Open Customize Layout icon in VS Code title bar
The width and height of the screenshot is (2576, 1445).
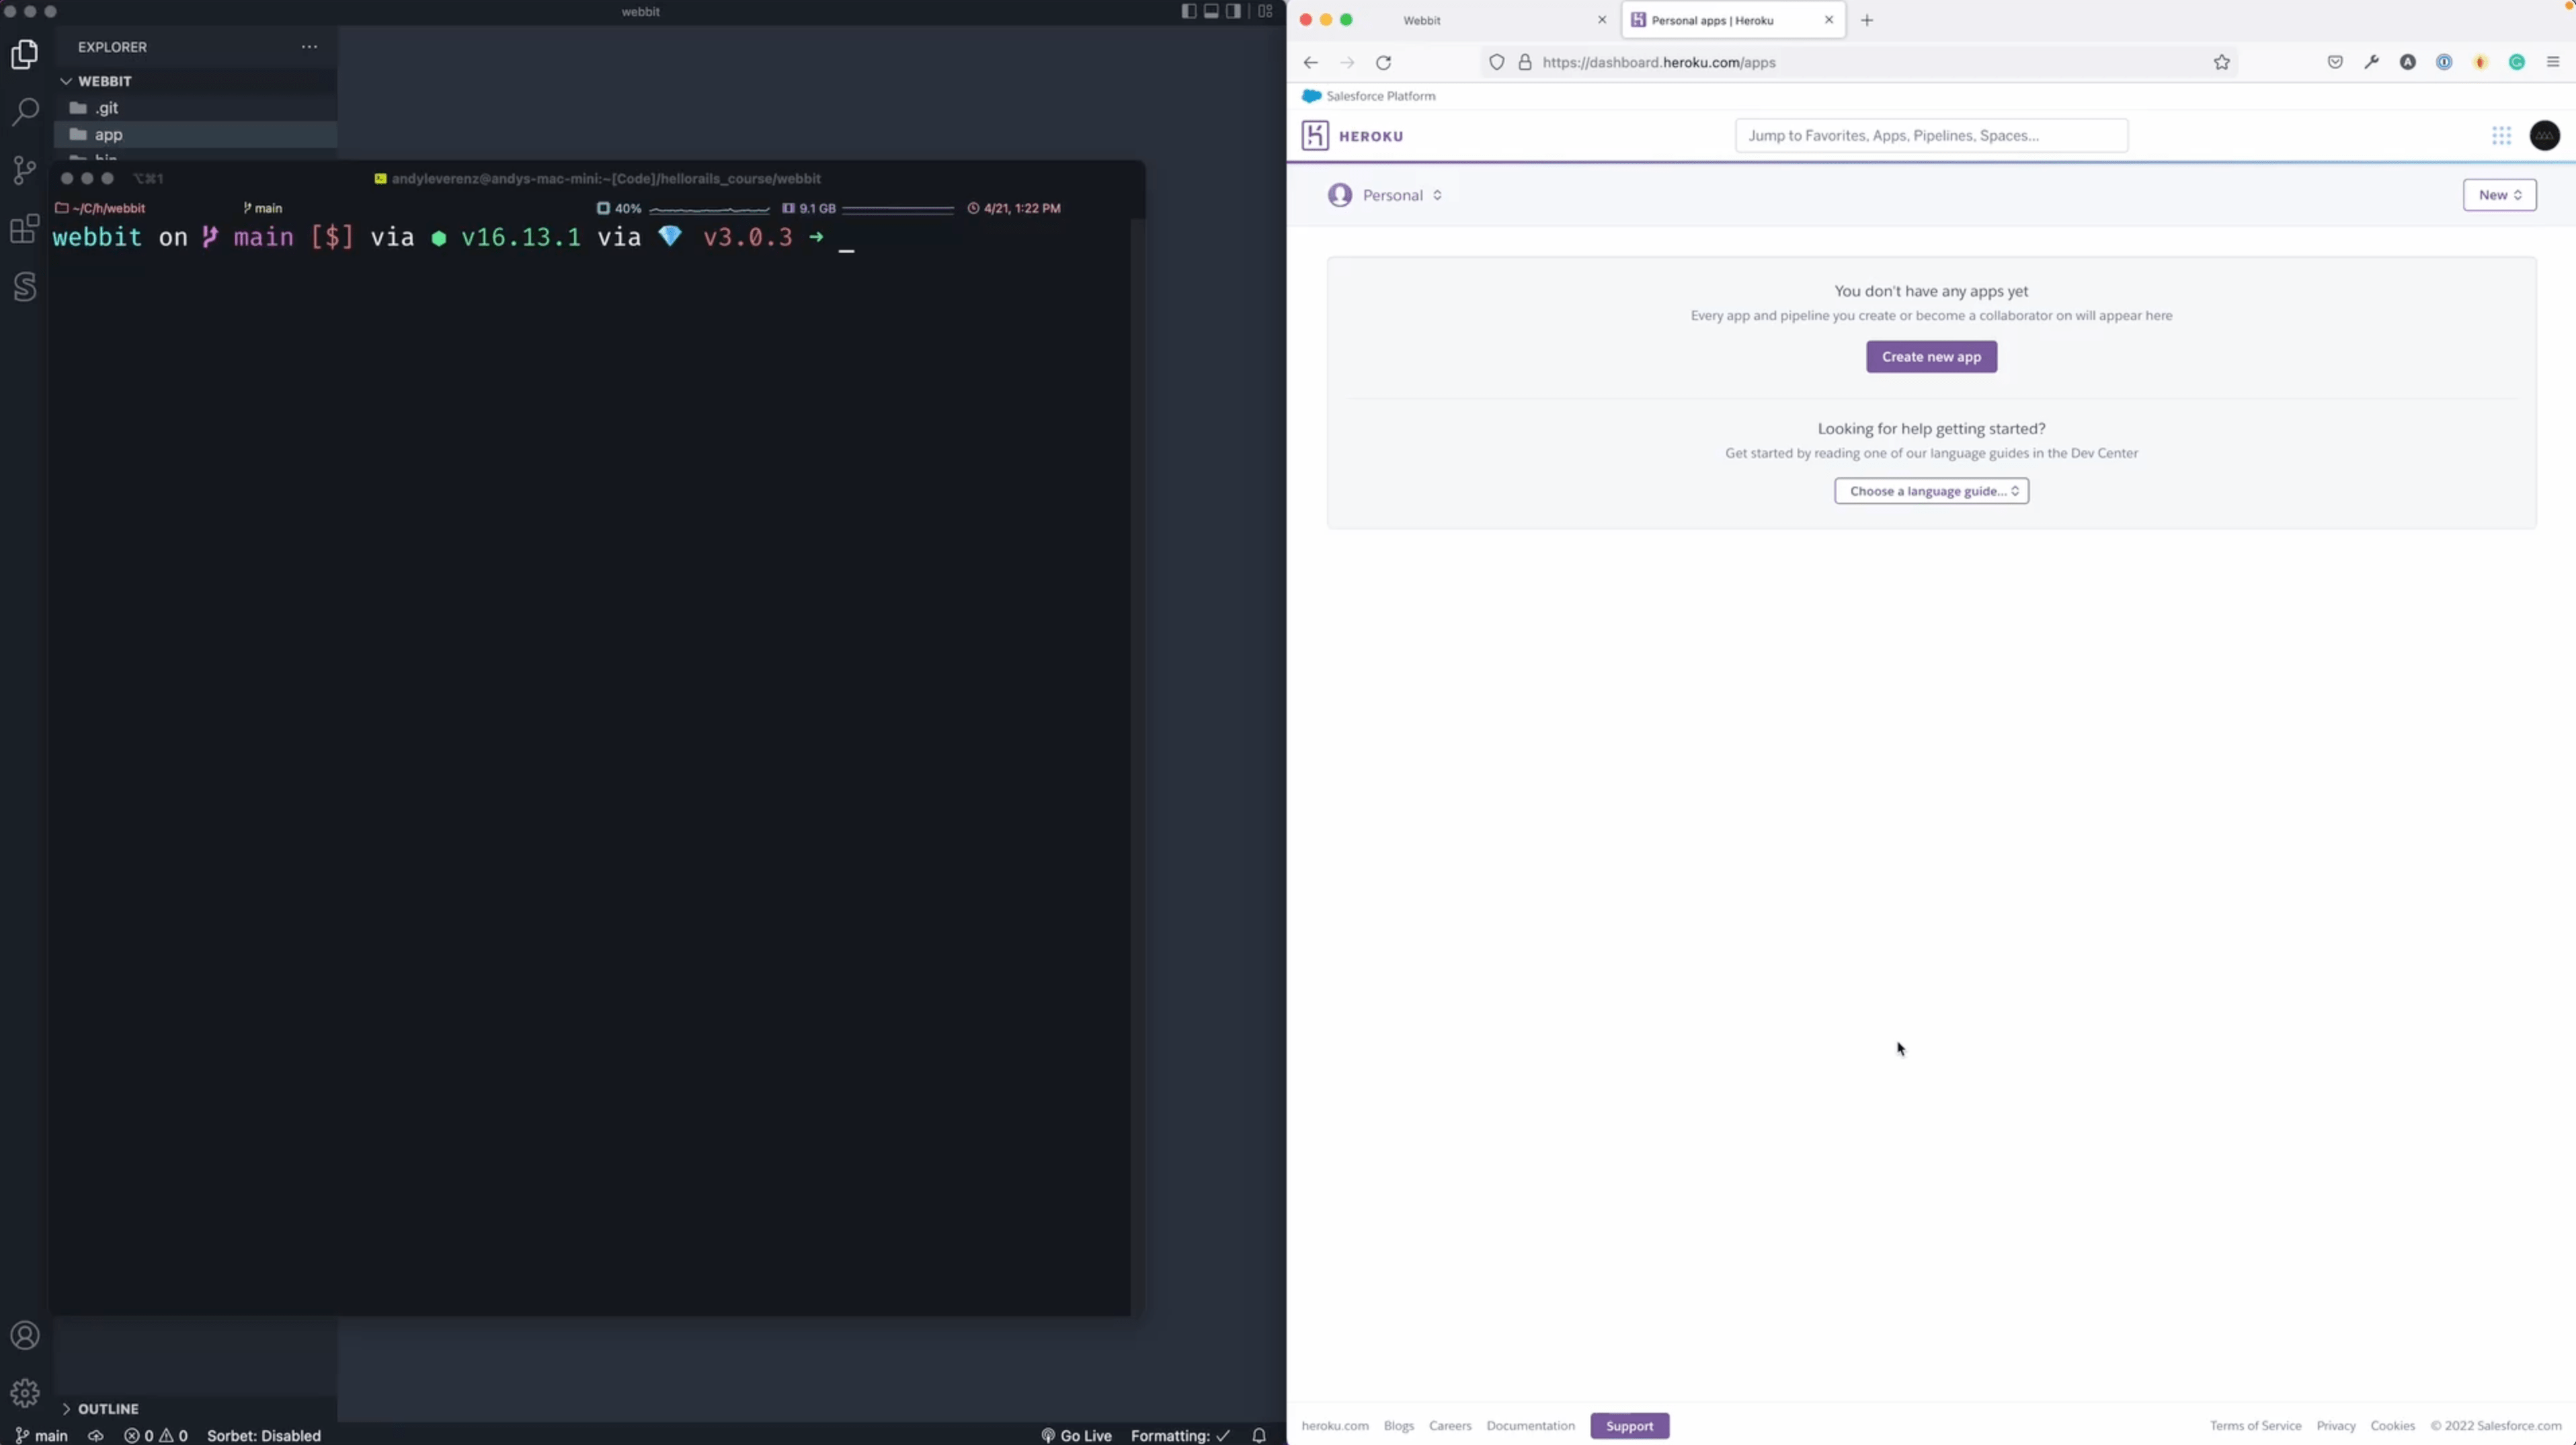tap(1265, 11)
